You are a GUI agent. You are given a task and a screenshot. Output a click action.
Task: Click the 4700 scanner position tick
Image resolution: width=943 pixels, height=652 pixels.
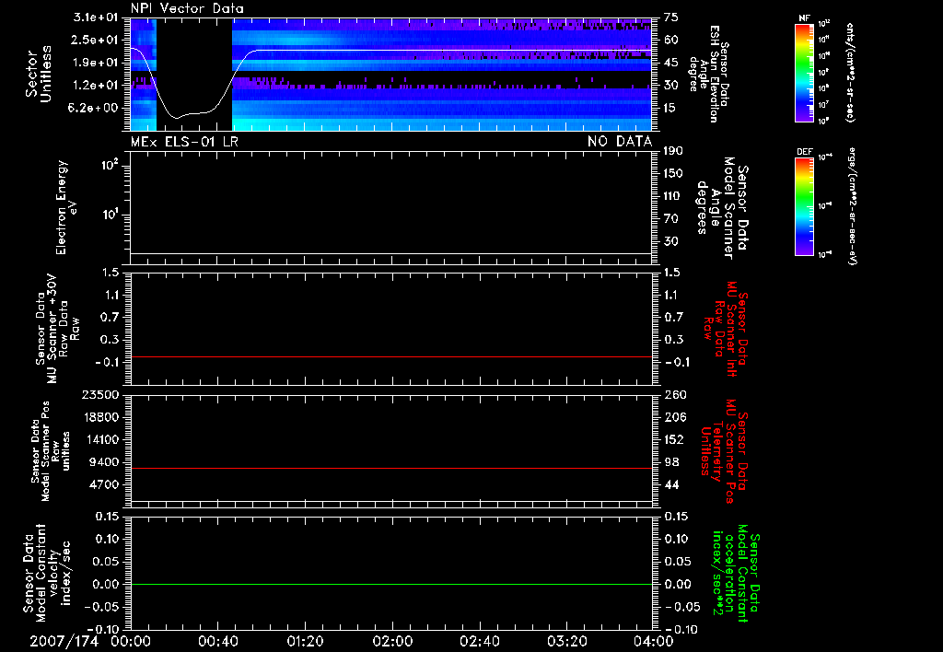pos(103,484)
